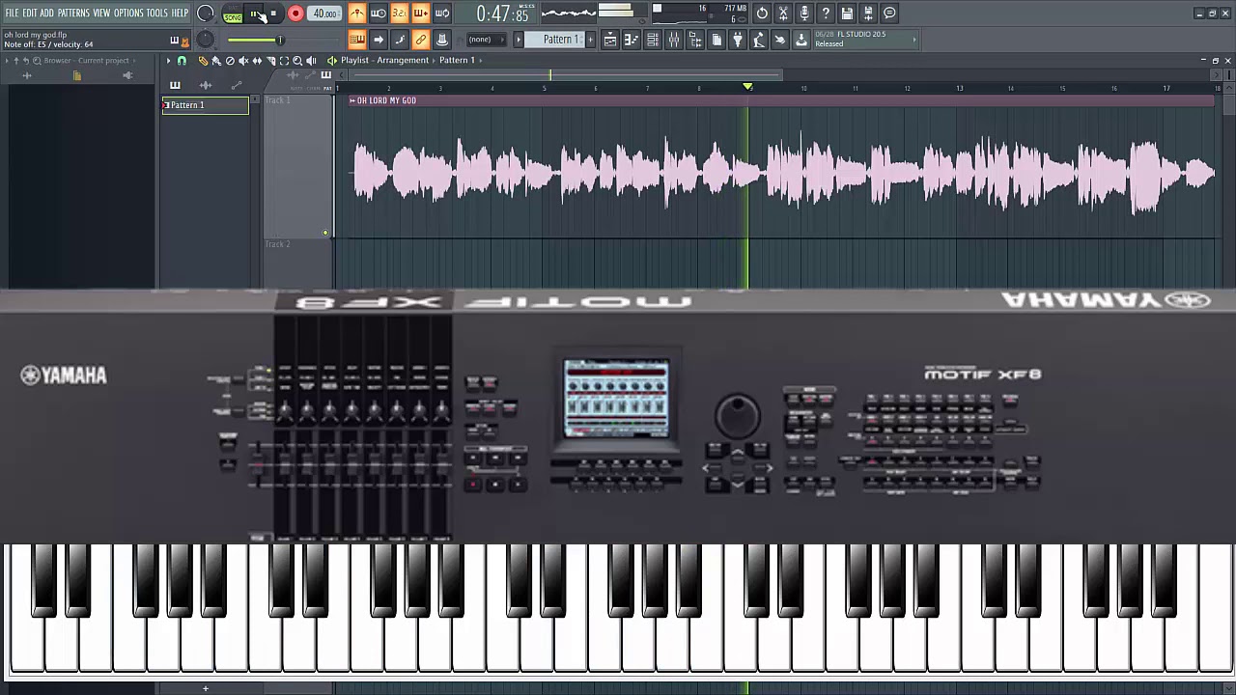Screen dimensions: 1236x695
Task: Open the VIEW menu
Action: pyautogui.click(x=101, y=13)
